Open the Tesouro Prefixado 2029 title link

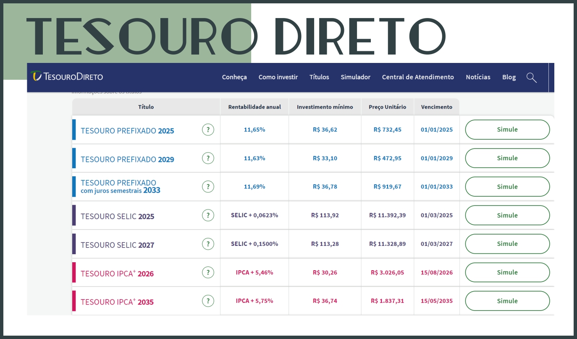coord(127,159)
